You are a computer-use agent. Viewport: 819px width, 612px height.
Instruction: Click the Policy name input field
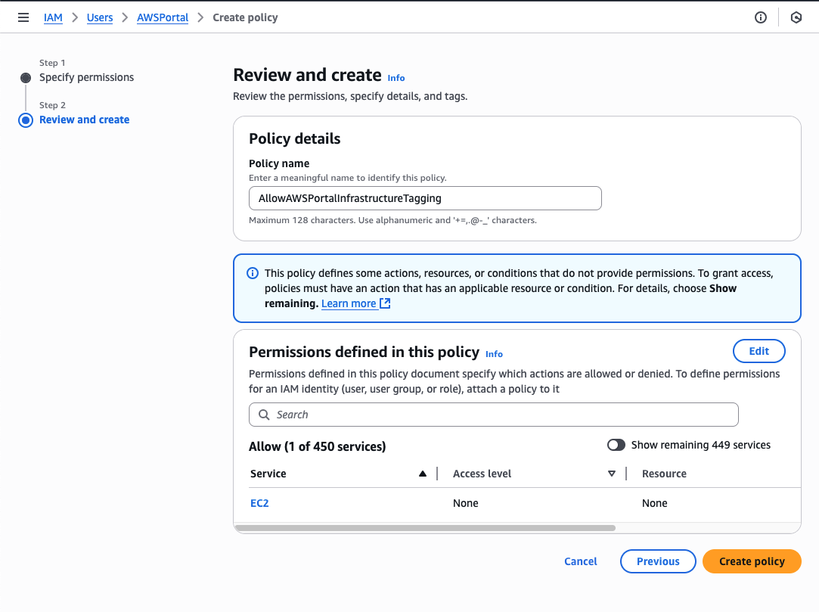pyautogui.click(x=425, y=198)
